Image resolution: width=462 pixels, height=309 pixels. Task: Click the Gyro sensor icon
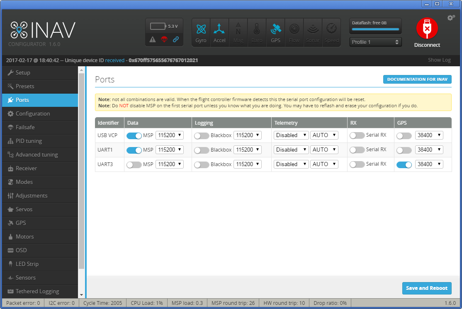pyautogui.click(x=201, y=29)
